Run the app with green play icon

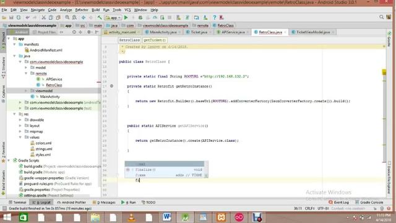[x=126, y=18]
